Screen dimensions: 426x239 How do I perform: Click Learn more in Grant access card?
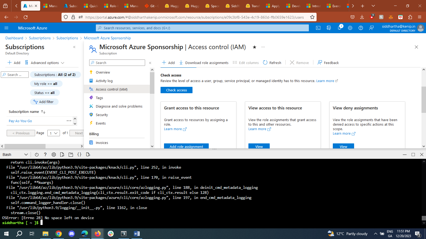tap(175, 129)
